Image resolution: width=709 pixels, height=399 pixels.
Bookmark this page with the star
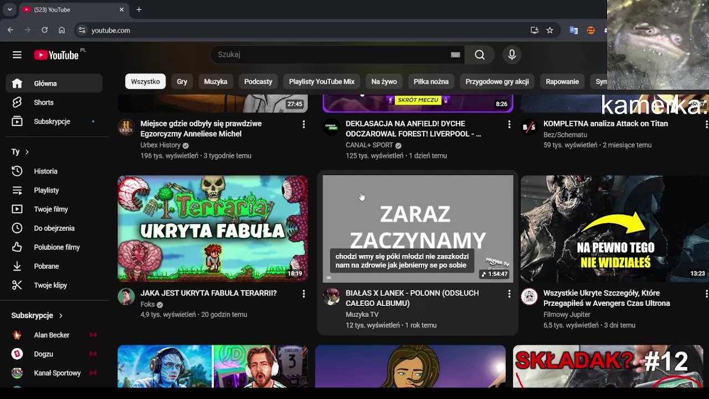coord(549,30)
